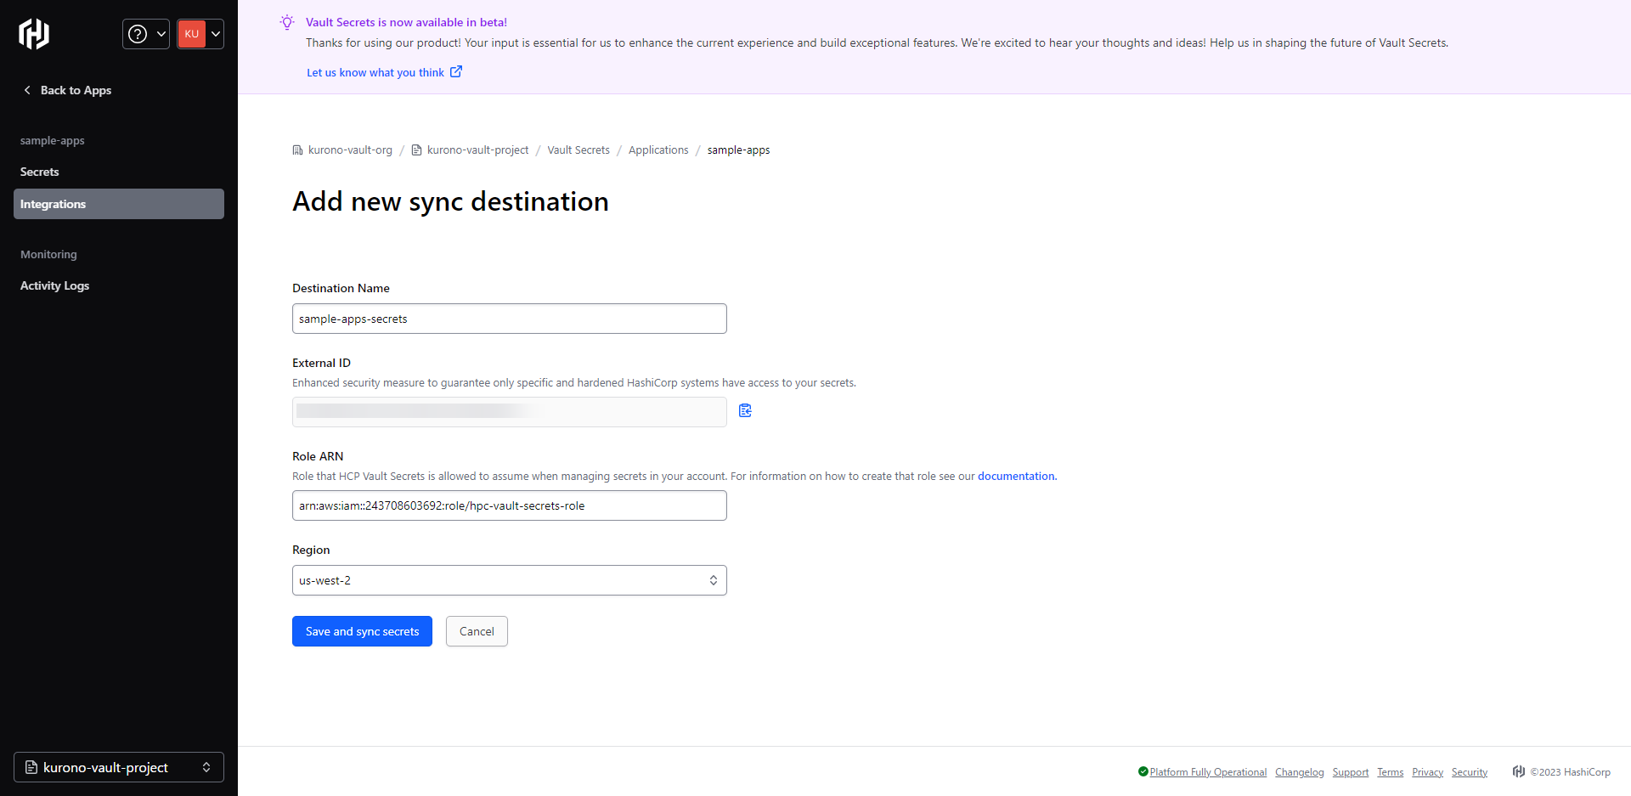Click the project icon in the project switcher
This screenshot has width=1631, height=796.
(x=31, y=767)
